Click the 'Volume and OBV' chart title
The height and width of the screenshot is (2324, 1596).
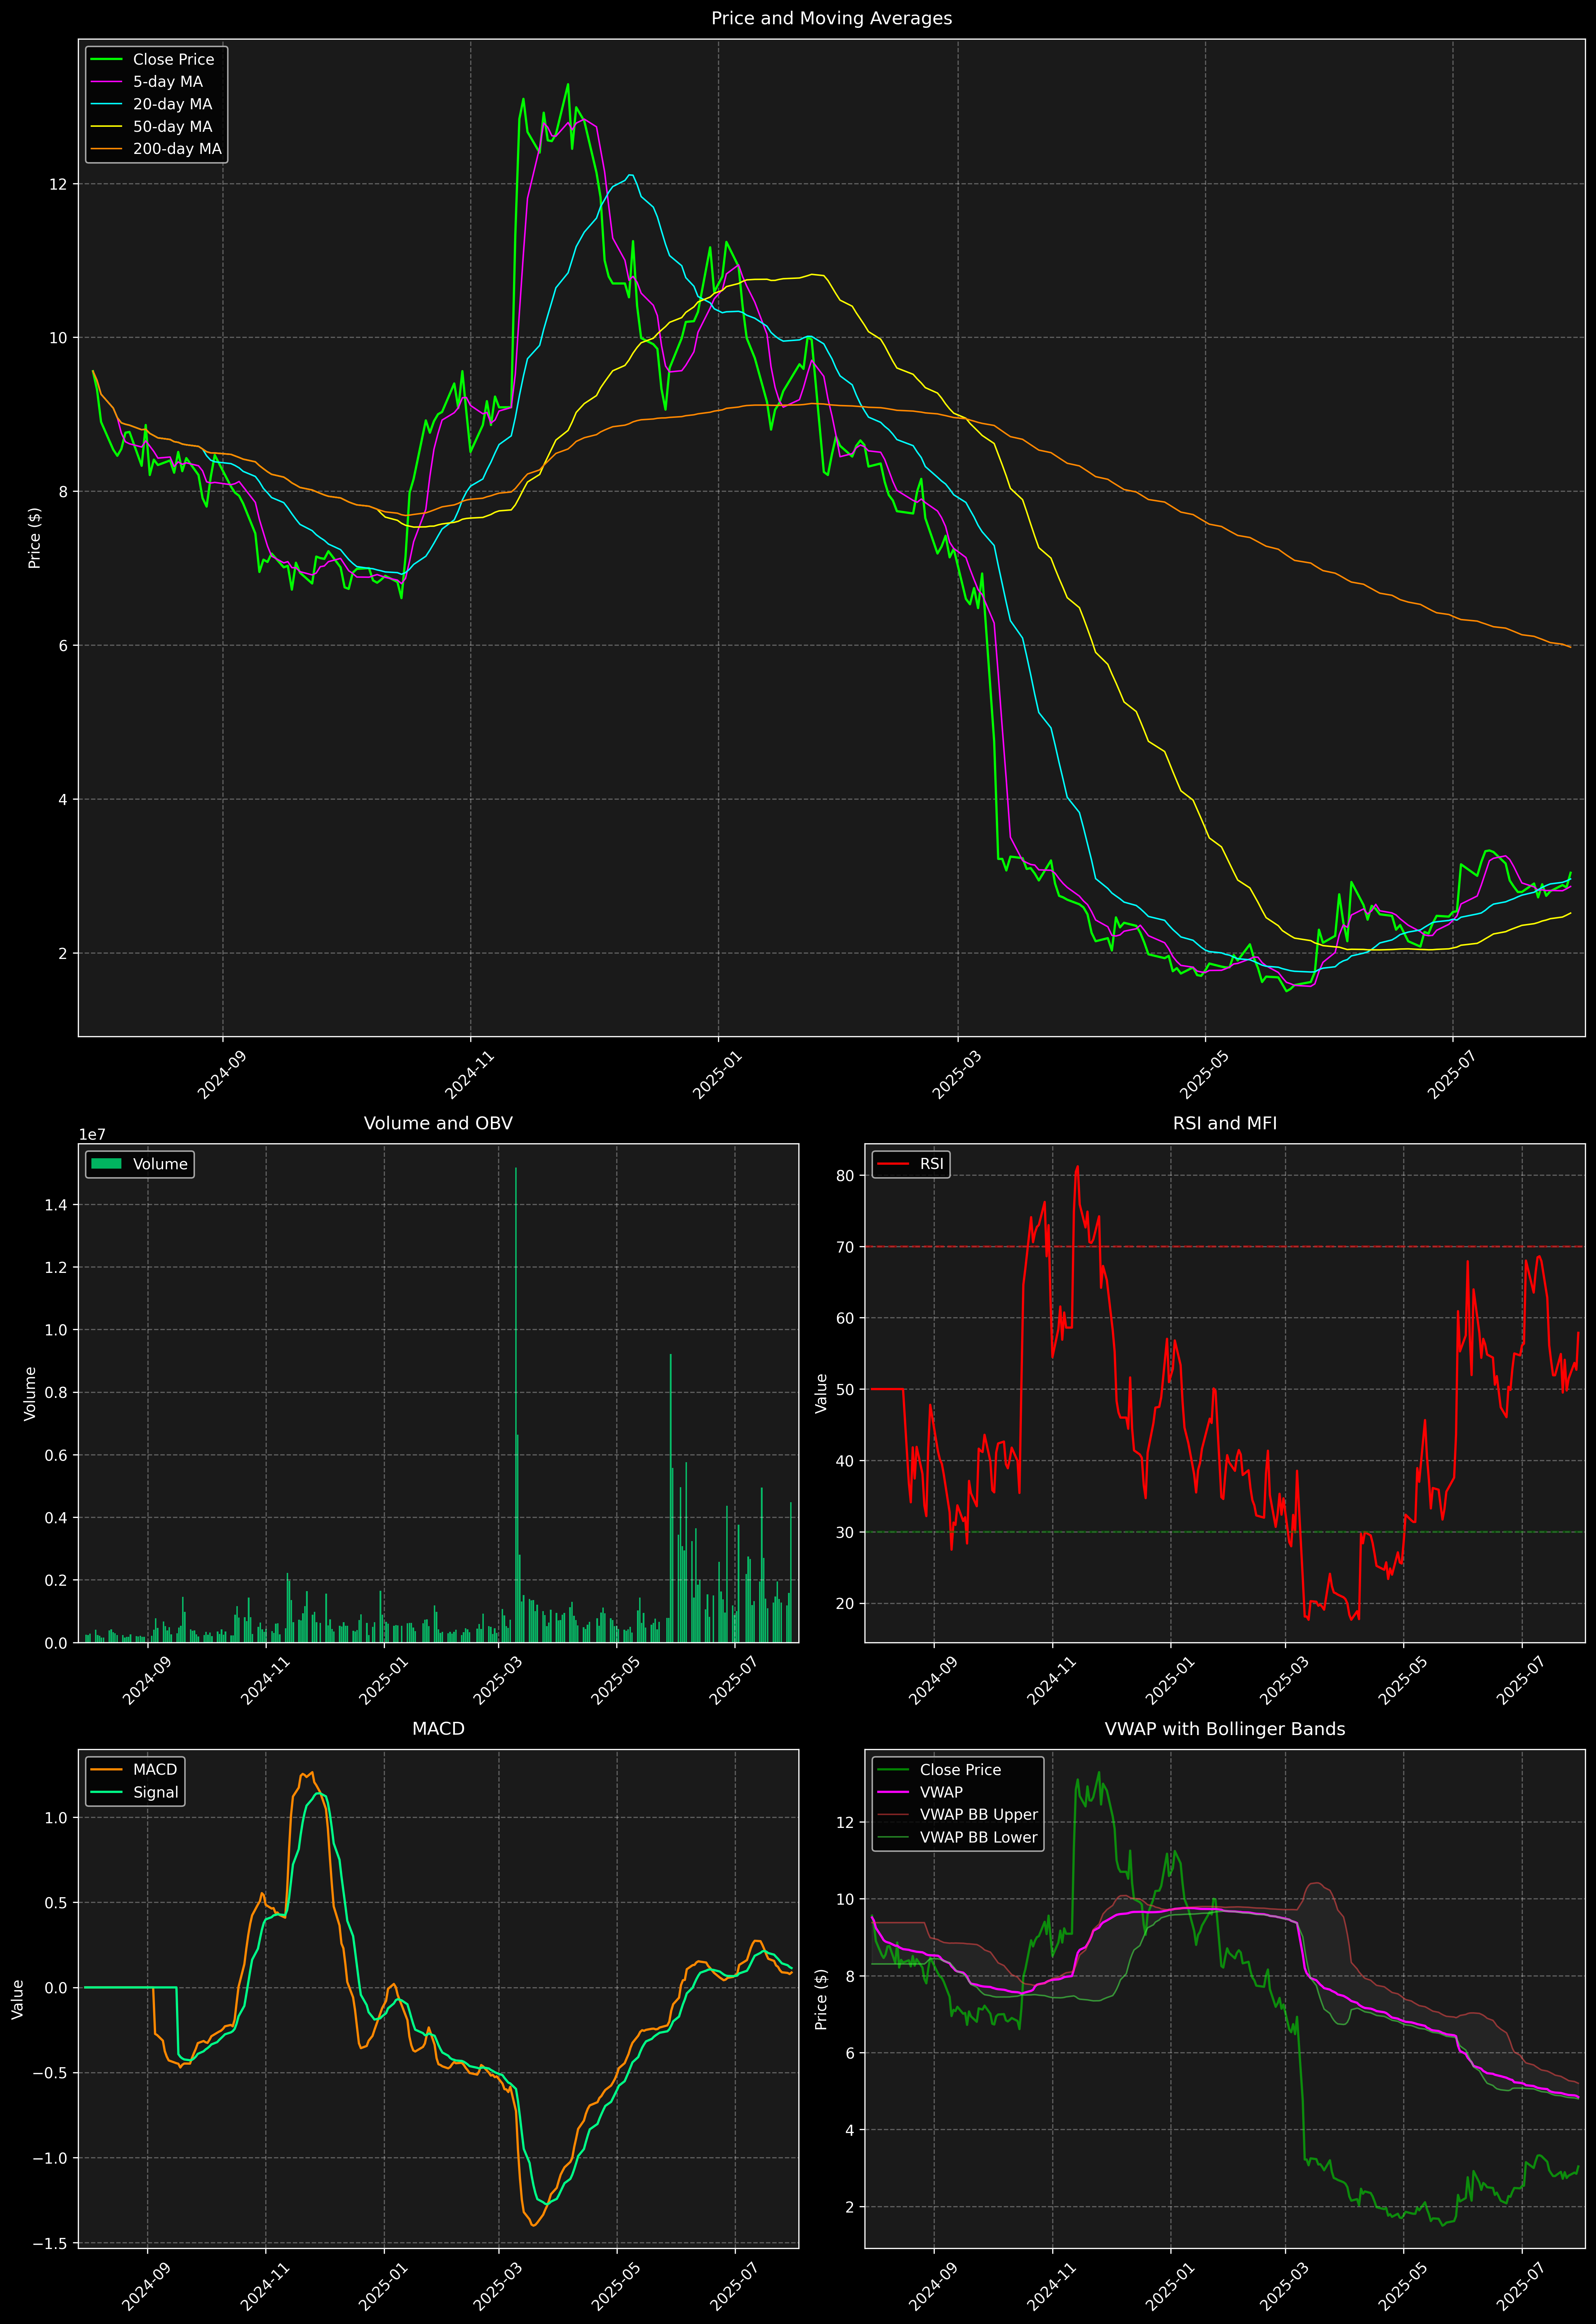(438, 1123)
